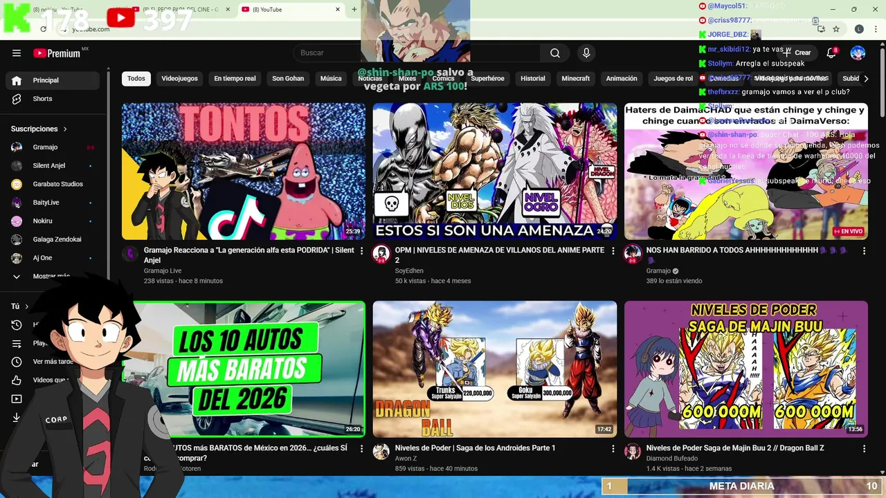Screen dimensions: 886x498
Task: Open SoyEdhen channel avatar
Action: pos(381,254)
